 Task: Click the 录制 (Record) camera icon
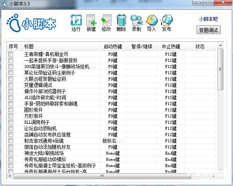click(136, 20)
